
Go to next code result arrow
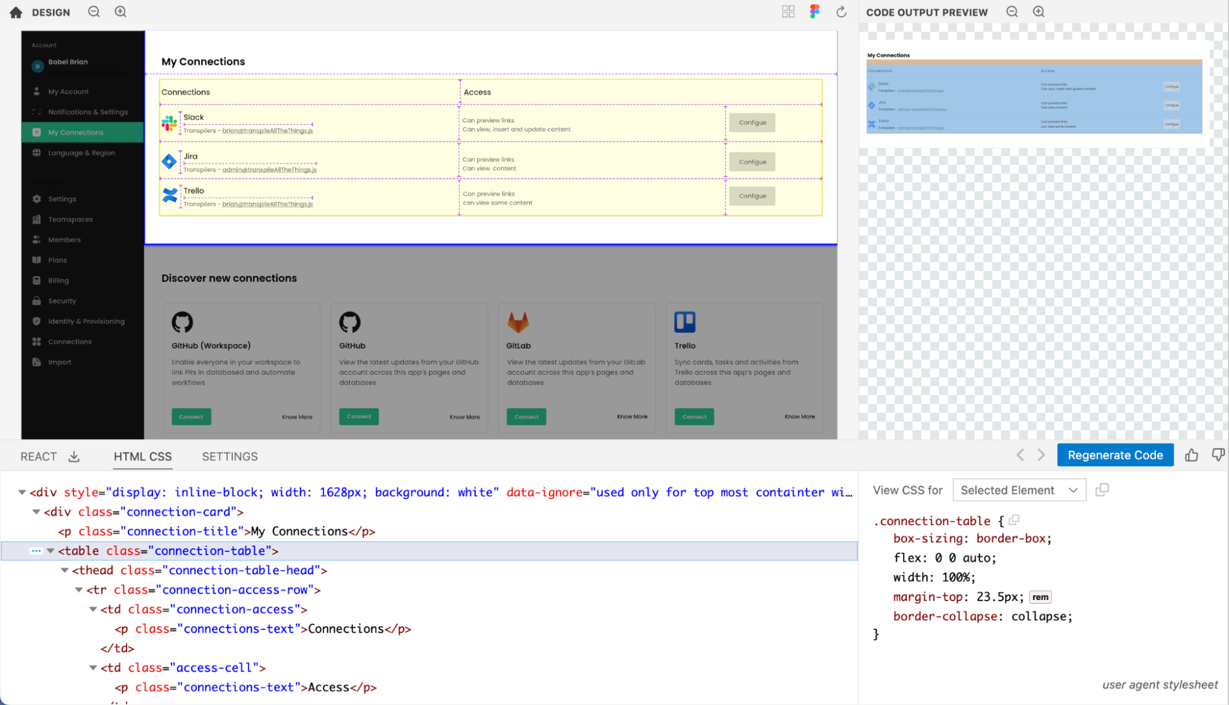coord(1041,455)
